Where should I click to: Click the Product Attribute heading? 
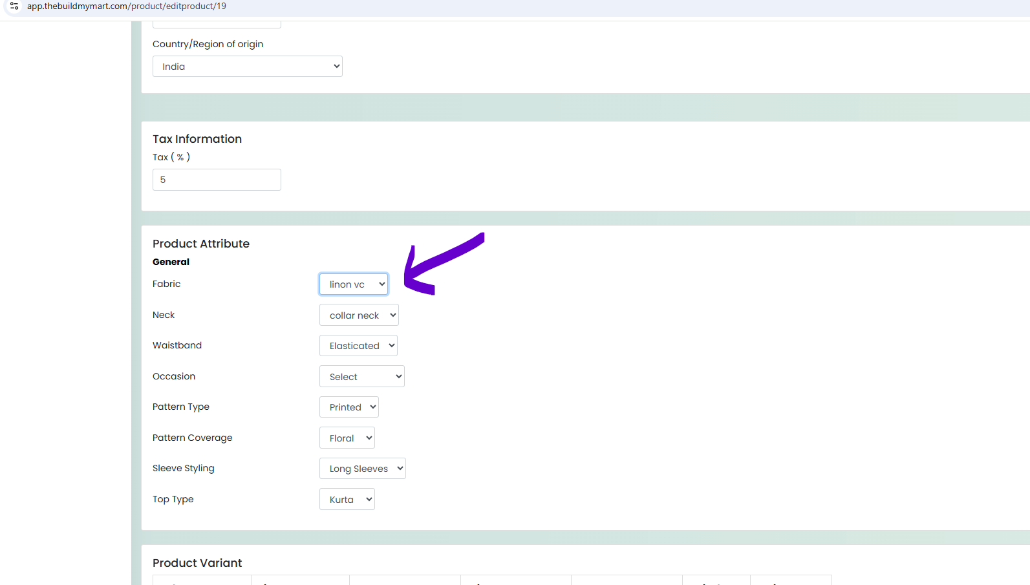201,244
